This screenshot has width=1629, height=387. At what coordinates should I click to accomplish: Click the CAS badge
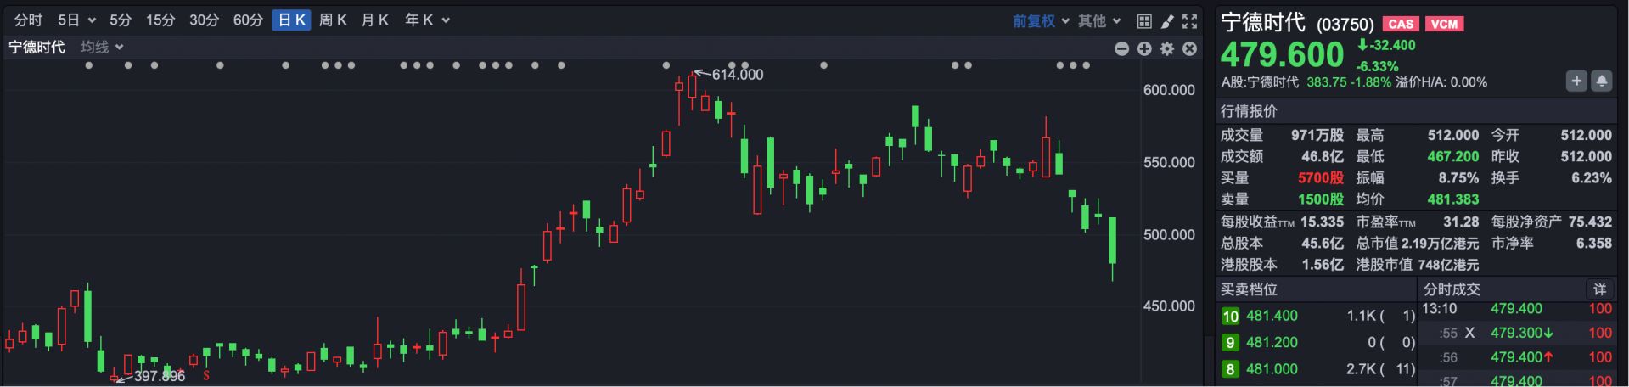click(x=1401, y=24)
